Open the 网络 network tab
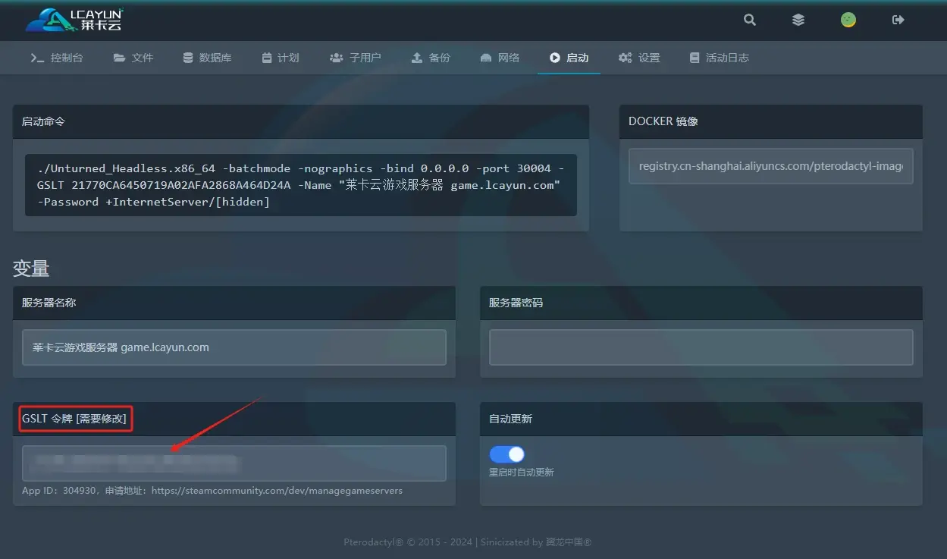 (x=500, y=58)
